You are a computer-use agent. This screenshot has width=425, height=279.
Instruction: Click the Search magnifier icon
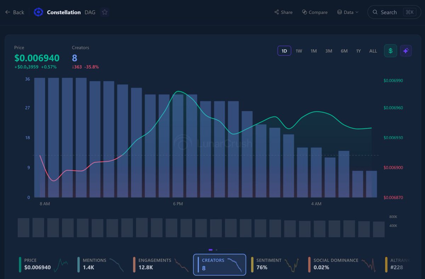[375, 12]
